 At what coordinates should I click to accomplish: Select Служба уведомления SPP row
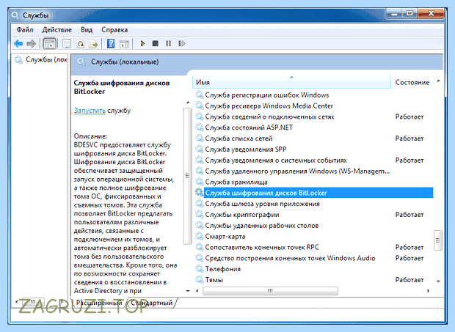313,150
